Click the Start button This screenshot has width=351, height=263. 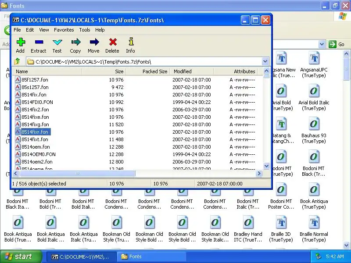(21, 256)
